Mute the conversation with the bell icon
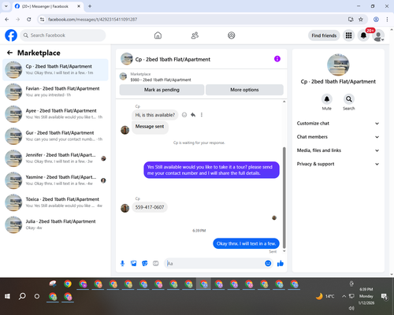This screenshot has width=394, height=315. pos(327,99)
